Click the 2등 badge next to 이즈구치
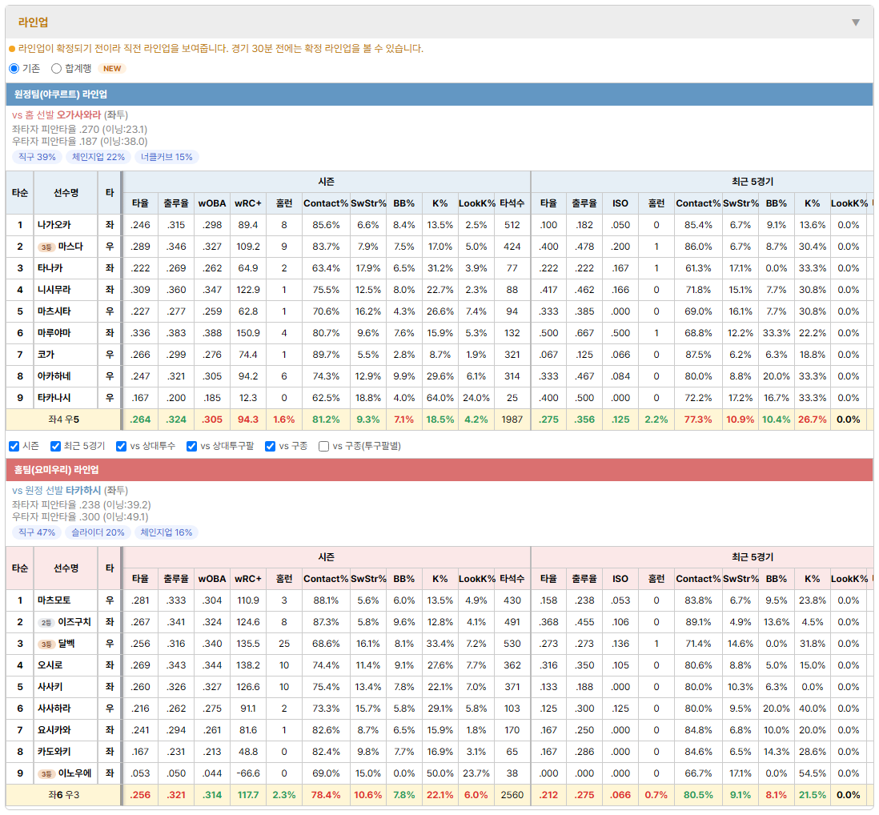Screen dimensions: 879x815 46,623
